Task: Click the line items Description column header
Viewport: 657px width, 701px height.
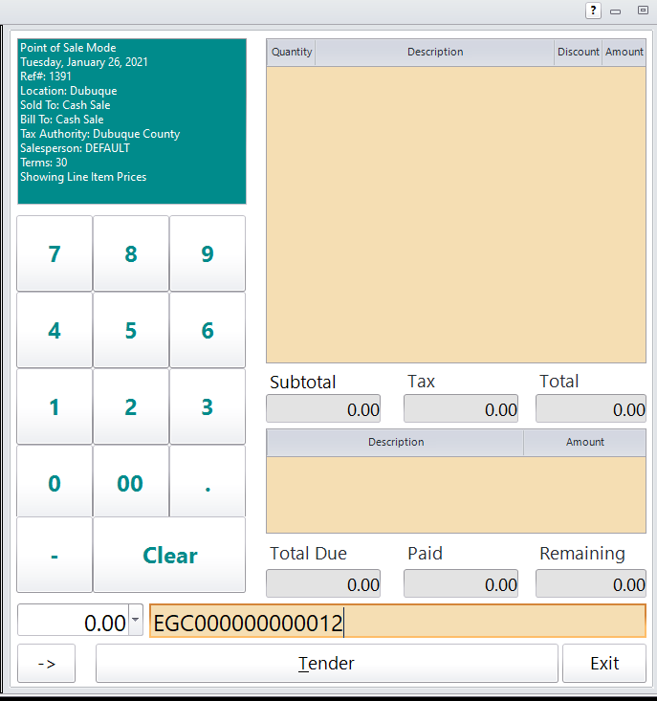Action: (x=435, y=53)
